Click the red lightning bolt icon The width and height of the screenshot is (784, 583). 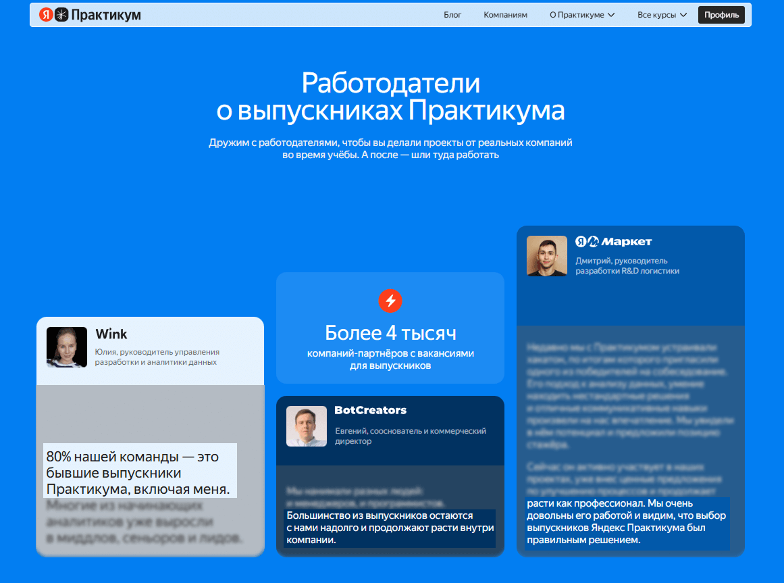point(390,301)
